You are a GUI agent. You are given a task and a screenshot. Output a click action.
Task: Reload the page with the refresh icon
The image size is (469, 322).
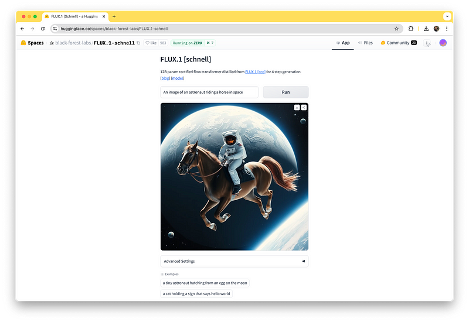point(43,29)
